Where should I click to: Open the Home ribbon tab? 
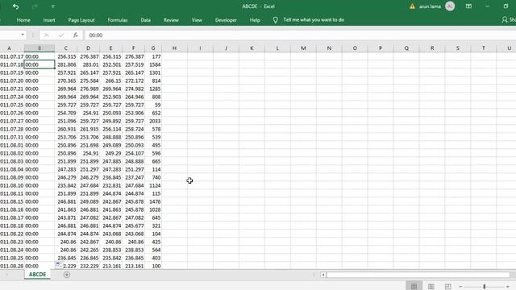point(23,20)
